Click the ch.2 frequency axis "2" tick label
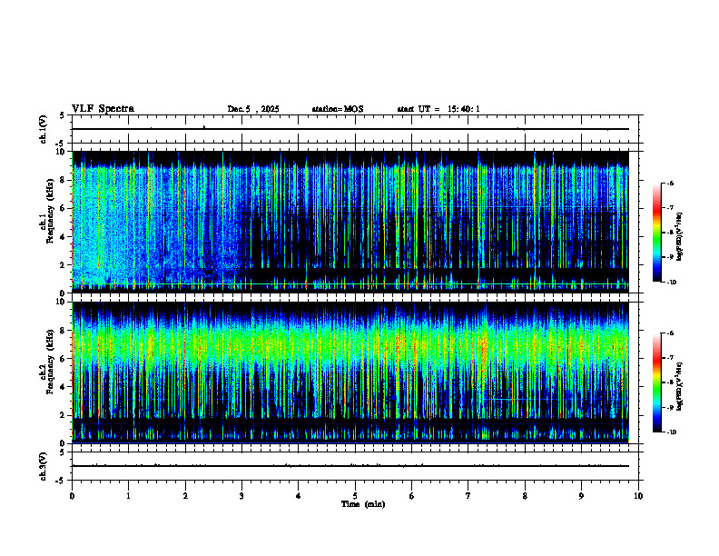The image size is (719, 556). pyautogui.click(x=63, y=415)
